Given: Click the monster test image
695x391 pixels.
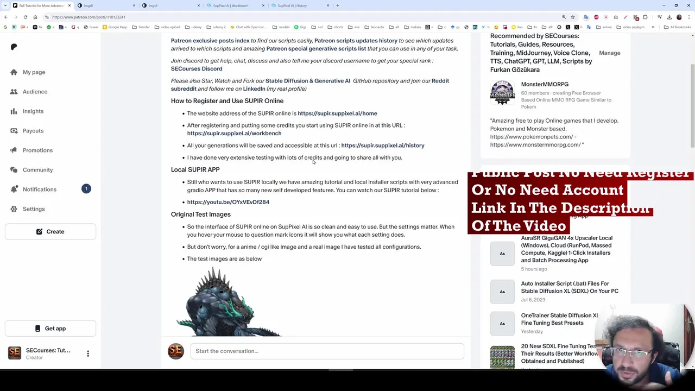Looking at the screenshot, I should click(x=228, y=301).
